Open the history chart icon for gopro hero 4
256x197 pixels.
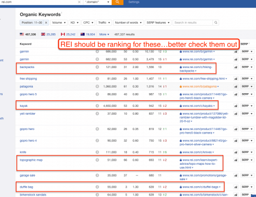pos(236,141)
